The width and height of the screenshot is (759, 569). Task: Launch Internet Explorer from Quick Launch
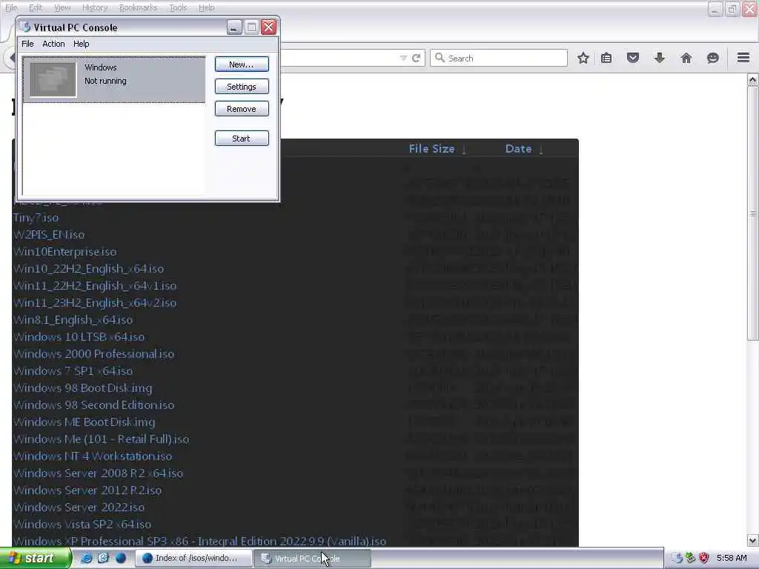click(x=87, y=559)
